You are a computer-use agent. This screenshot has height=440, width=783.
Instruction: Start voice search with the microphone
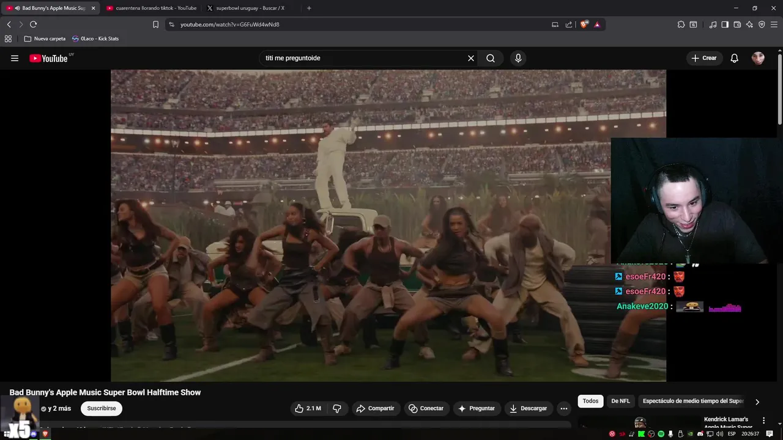[518, 58]
